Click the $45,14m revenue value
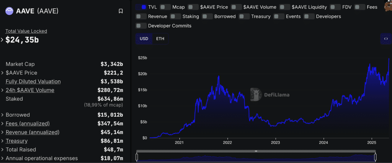The width and height of the screenshot is (392, 163). tap(112, 132)
